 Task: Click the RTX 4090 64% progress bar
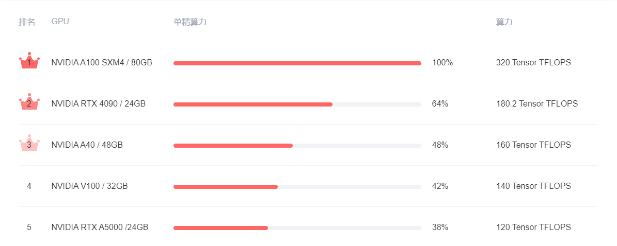tap(297, 104)
